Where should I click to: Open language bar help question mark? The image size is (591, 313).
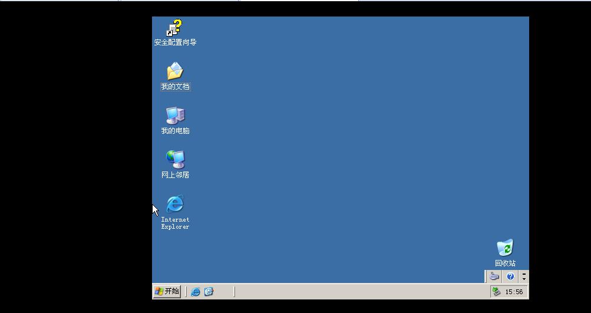click(x=510, y=276)
